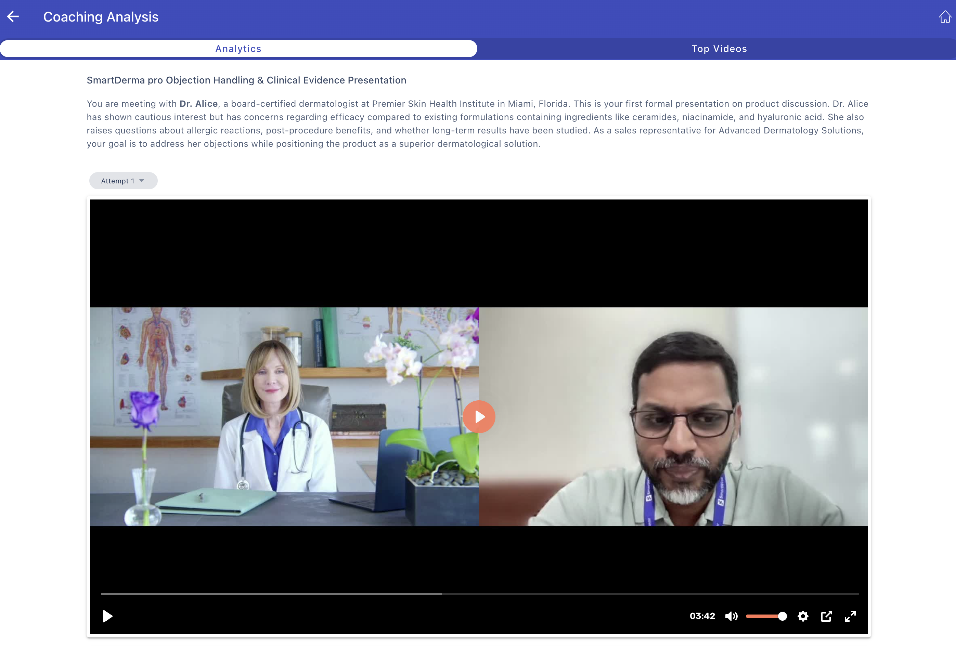Image resolution: width=956 pixels, height=646 pixels.
Task: Open video settings gear icon
Action: click(803, 616)
